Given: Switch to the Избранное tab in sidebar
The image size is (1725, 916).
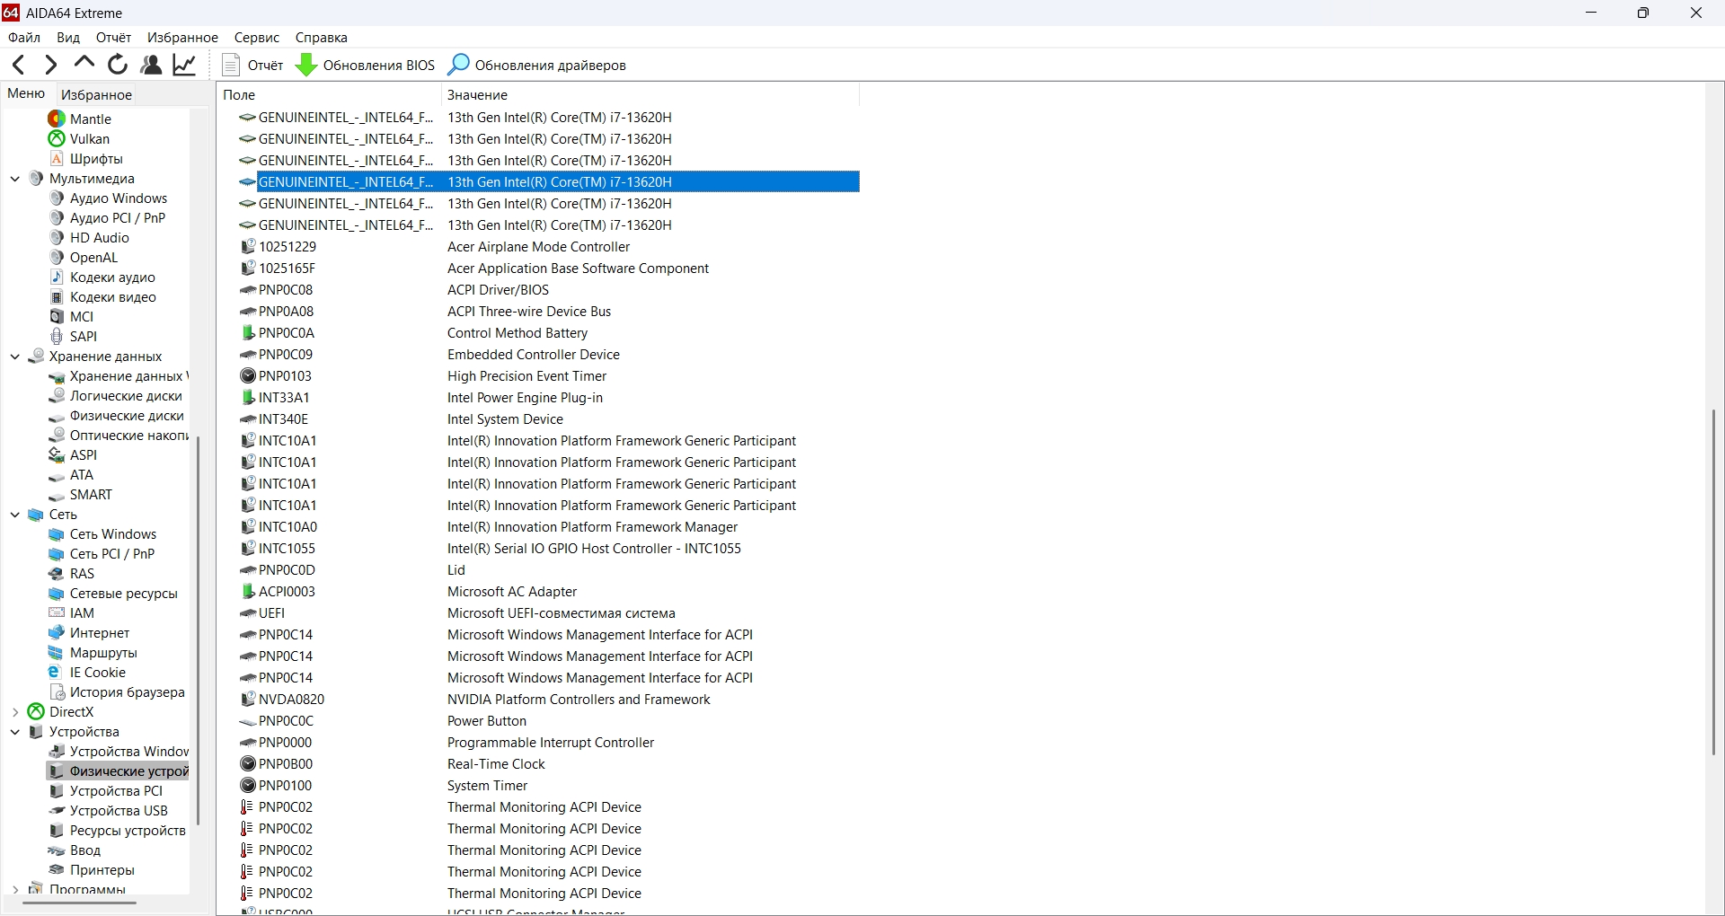Looking at the screenshot, I should point(96,94).
